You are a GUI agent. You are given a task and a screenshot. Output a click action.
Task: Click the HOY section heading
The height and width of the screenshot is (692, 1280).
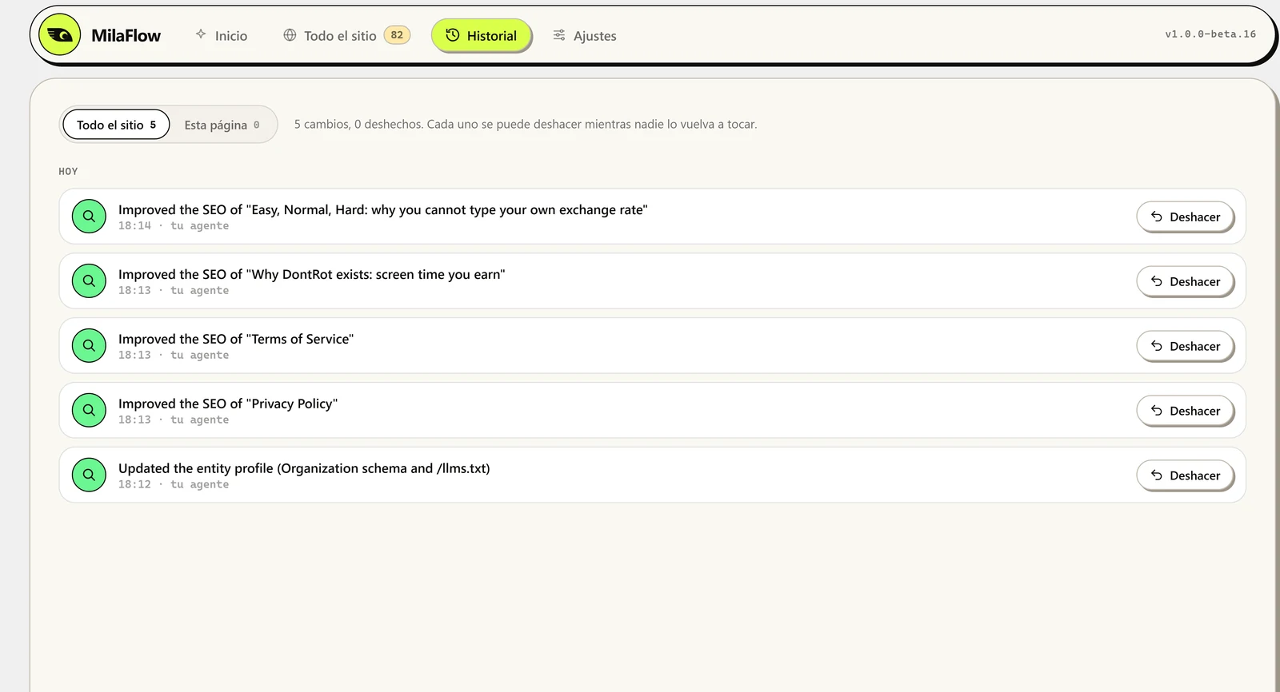click(68, 172)
